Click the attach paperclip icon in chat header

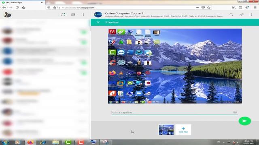(x=242, y=14)
